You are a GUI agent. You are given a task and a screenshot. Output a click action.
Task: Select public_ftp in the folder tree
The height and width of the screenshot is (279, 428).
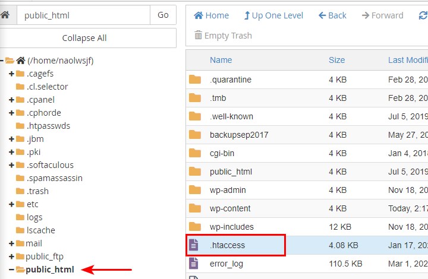(x=44, y=256)
